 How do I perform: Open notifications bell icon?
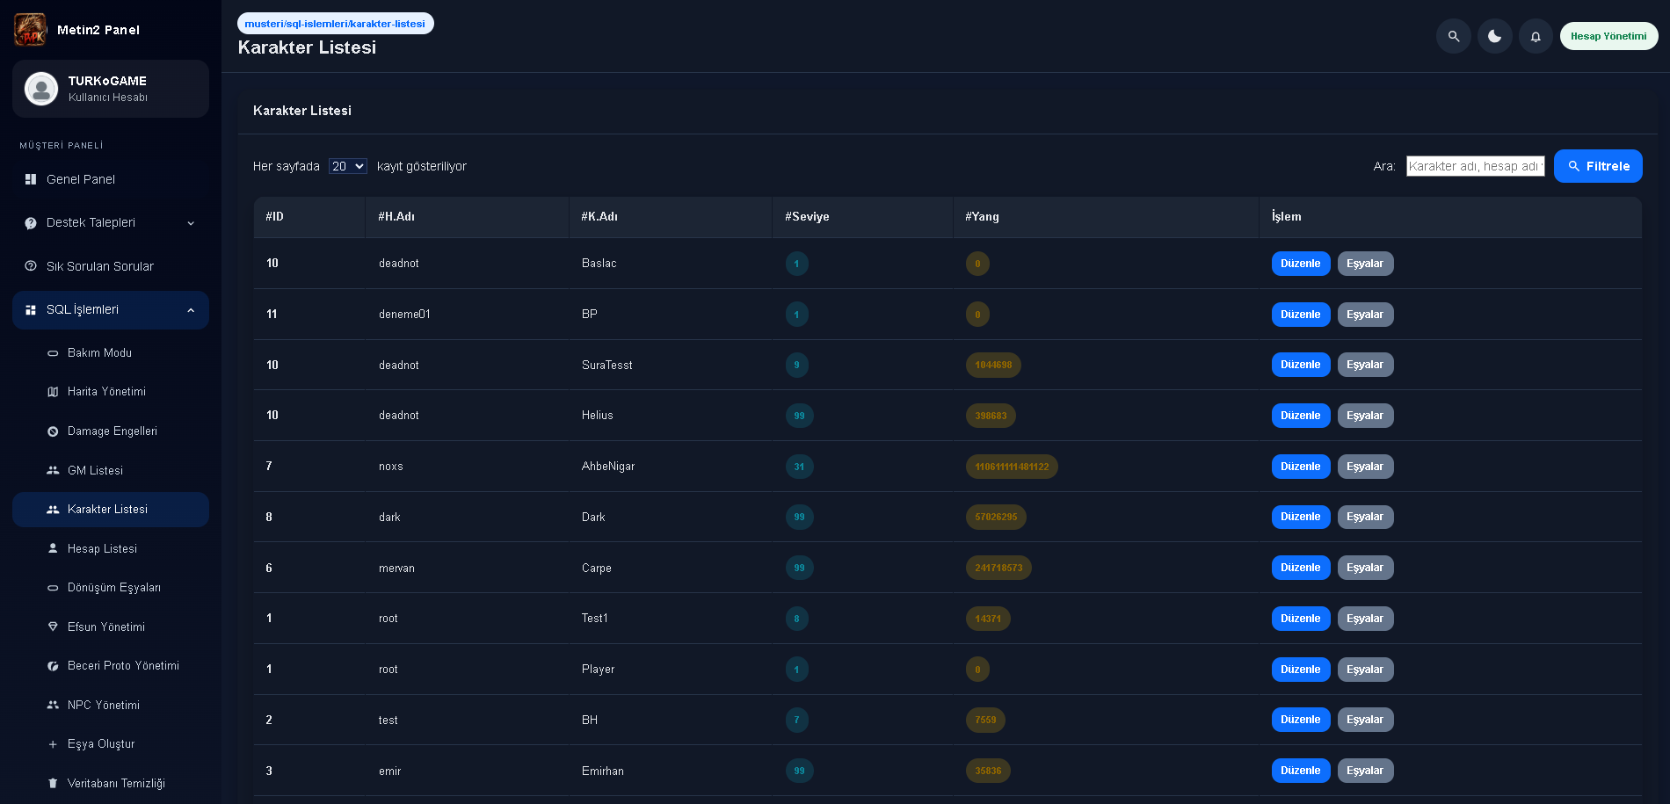point(1536,36)
